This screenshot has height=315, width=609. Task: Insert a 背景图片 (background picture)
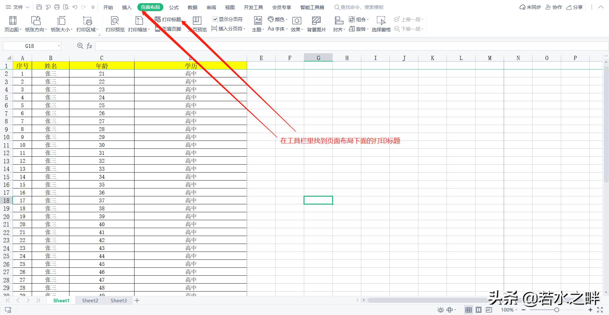point(316,24)
